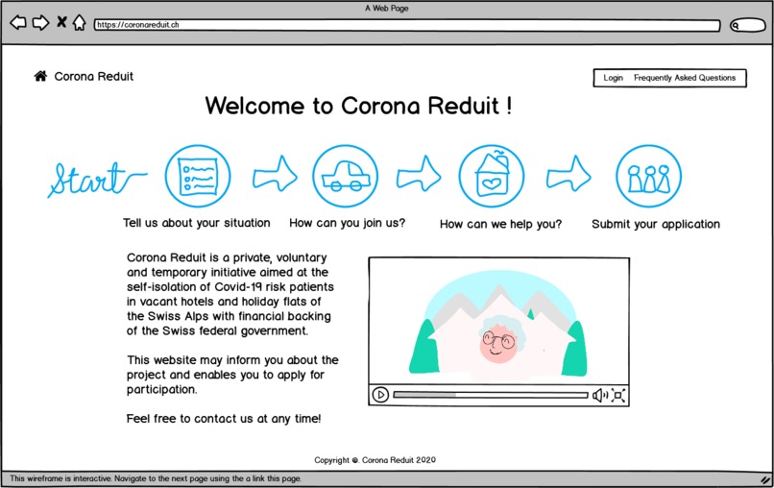
Task: Click the handwritten Start label
Action: click(x=97, y=179)
